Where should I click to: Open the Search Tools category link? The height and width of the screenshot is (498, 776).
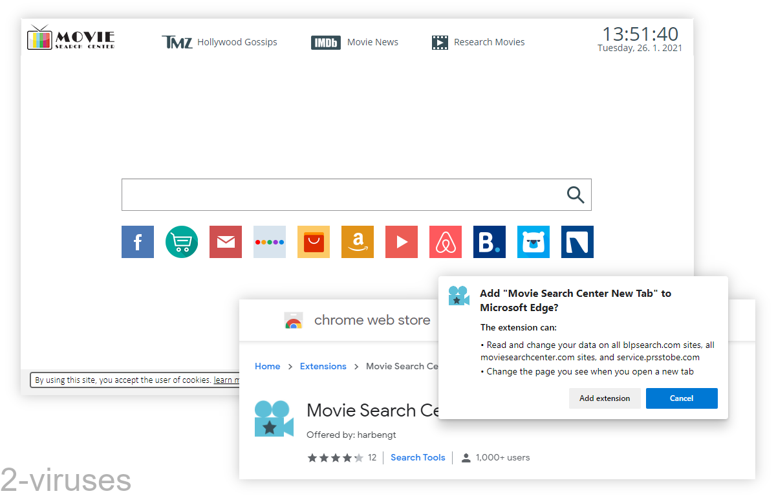(x=417, y=457)
